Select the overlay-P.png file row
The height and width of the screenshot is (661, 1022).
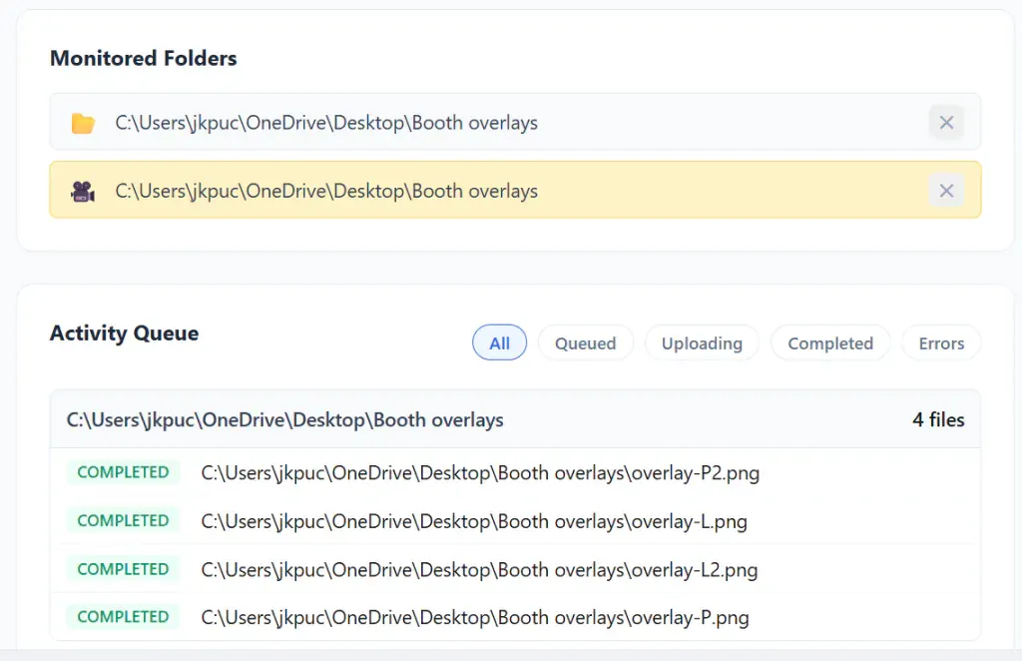(515, 617)
